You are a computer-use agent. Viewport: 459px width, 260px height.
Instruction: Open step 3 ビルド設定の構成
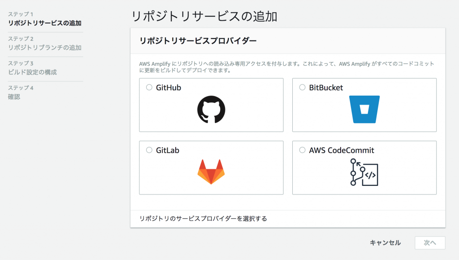tap(32, 72)
